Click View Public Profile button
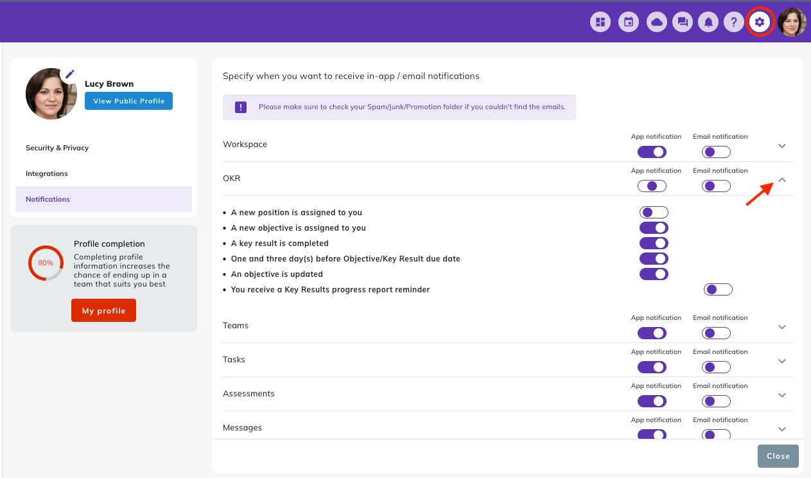The width and height of the screenshot is (811, 478). point(128,101)
